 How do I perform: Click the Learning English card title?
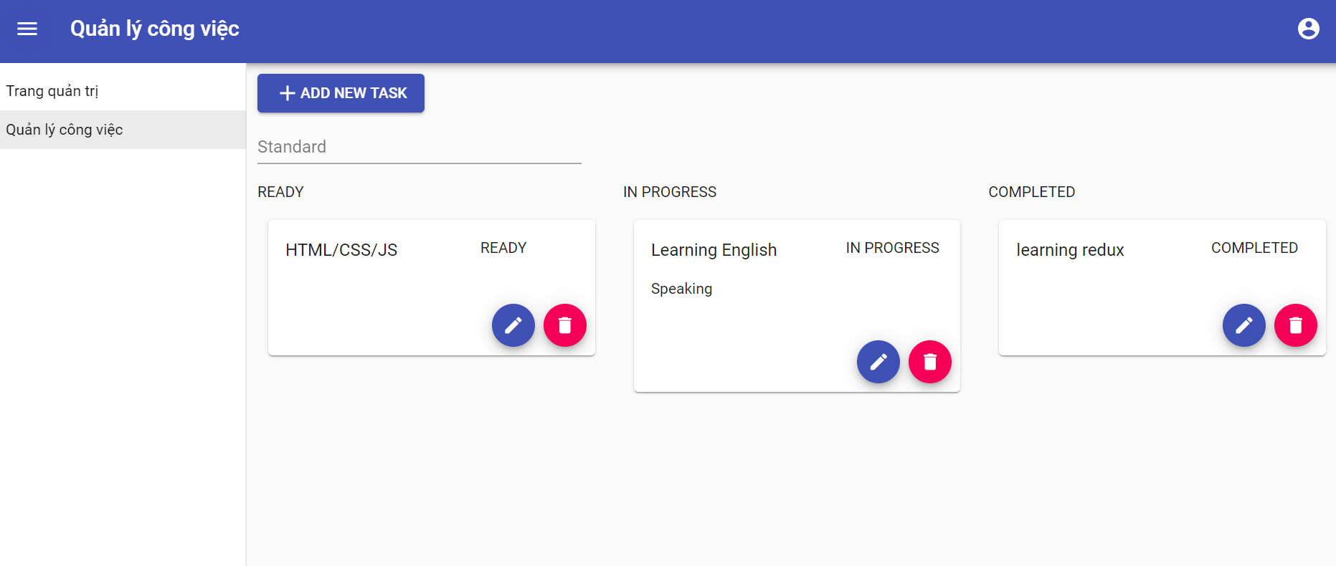coord(714,250)
